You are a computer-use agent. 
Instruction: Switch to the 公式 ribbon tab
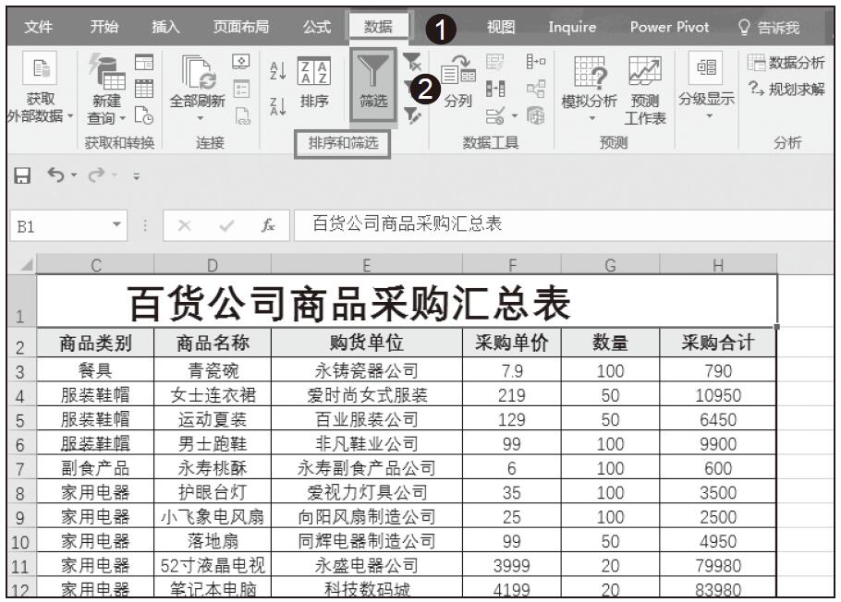pos(317,27)
